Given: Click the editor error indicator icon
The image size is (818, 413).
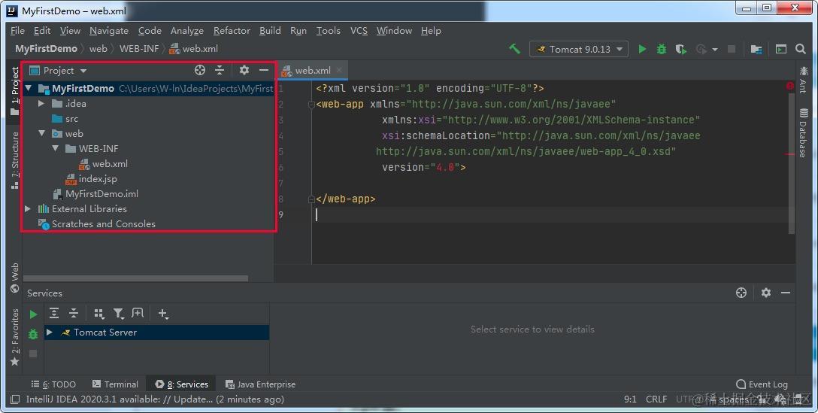Looking at the screenshot, I should pyautogui.click(x=790, y=86).
